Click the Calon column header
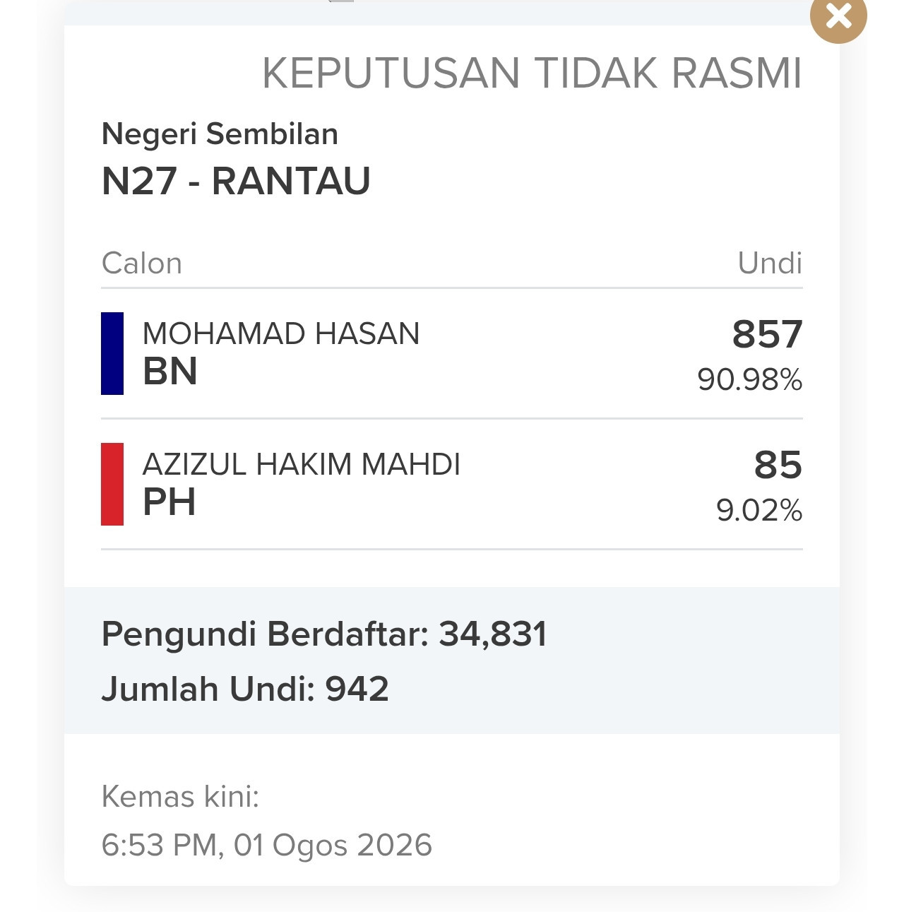 click(142, 263)
